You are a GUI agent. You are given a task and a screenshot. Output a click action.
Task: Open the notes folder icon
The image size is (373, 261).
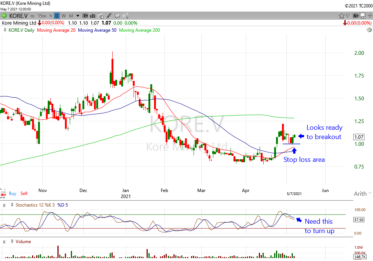coord(117,16)
